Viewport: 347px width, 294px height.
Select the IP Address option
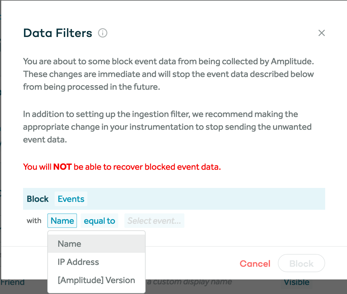pos(78,262)
